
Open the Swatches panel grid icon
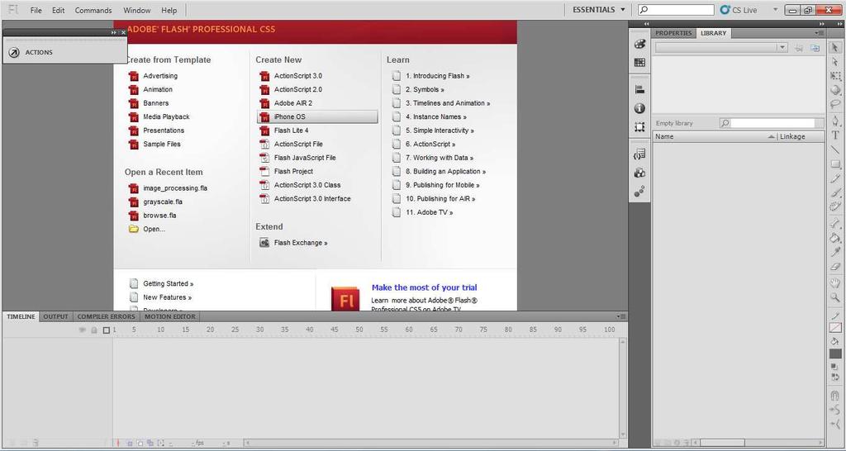639,63
